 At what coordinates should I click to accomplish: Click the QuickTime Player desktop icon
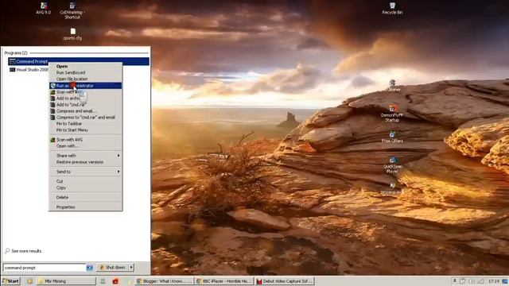(392, 164)
